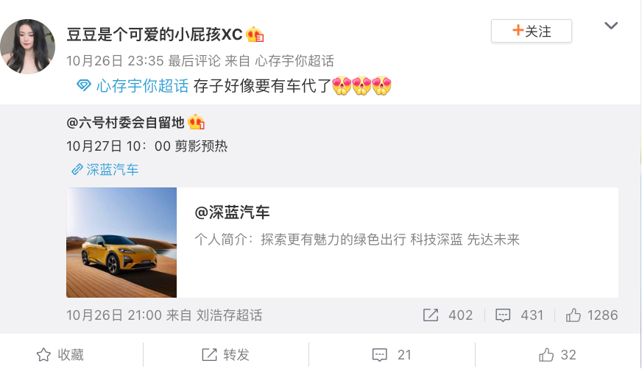642x369 pixels.
Task: Open the @深蓝汽车 card title
Action: [232, 212]
